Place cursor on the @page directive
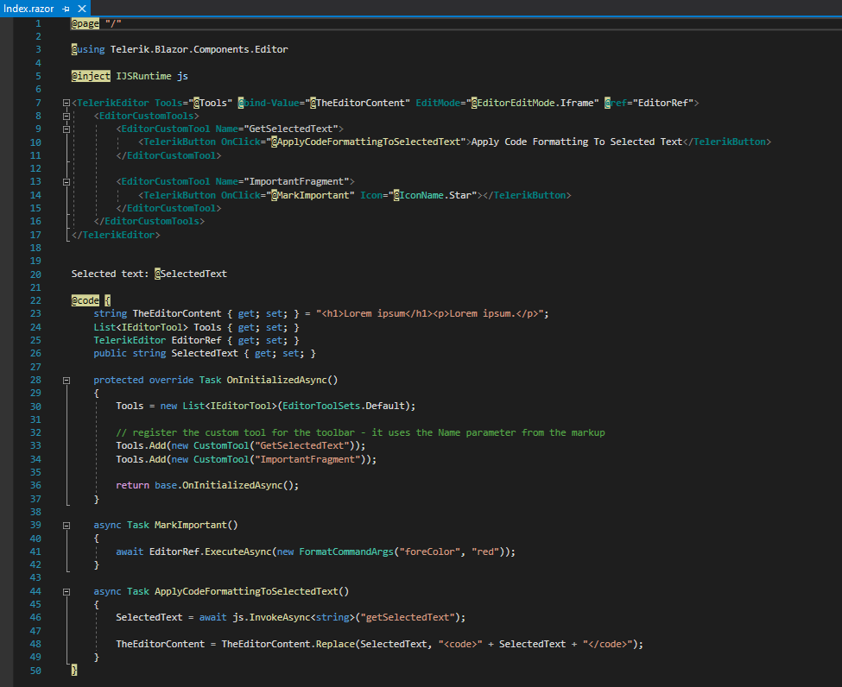 pyautogui.click(x=85, y=23)
